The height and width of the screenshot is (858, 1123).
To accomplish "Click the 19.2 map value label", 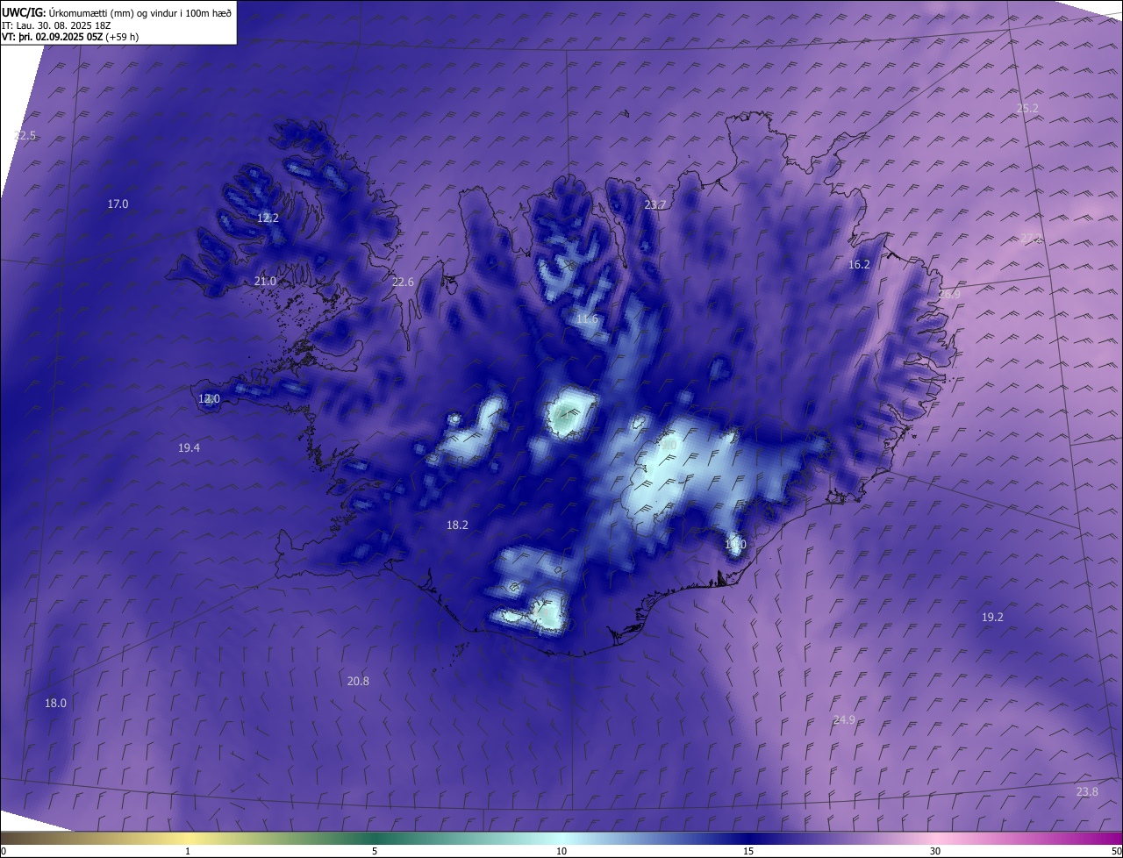I will (x=992, y=618).
